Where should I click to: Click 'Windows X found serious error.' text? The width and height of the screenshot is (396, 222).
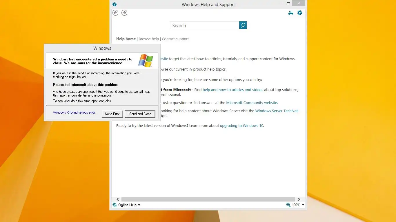[74, 112]
